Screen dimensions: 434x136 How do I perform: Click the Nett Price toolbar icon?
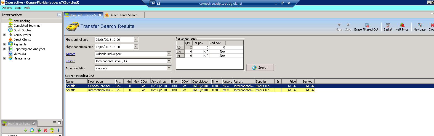pos(402,25)
